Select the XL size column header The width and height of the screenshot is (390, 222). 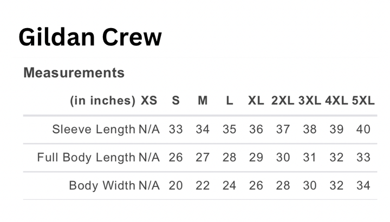point(256,101)
